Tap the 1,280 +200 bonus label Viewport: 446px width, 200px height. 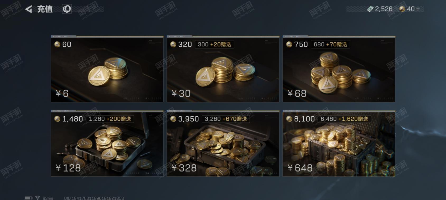click(x=110, y=119)
